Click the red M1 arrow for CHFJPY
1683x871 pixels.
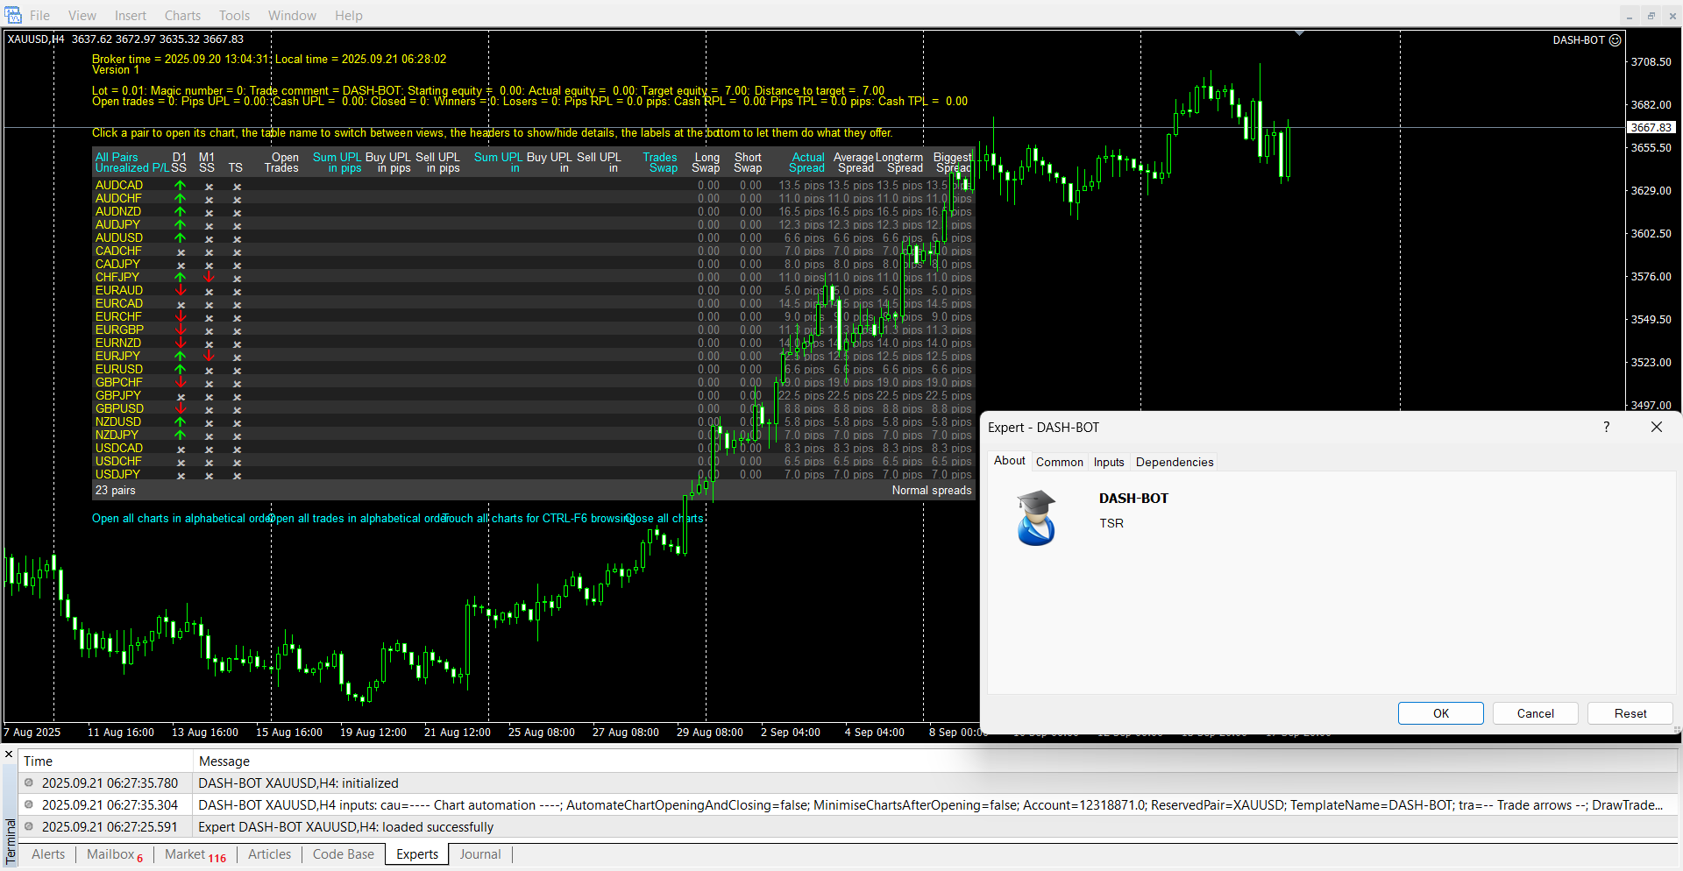[x=209, y=278]
